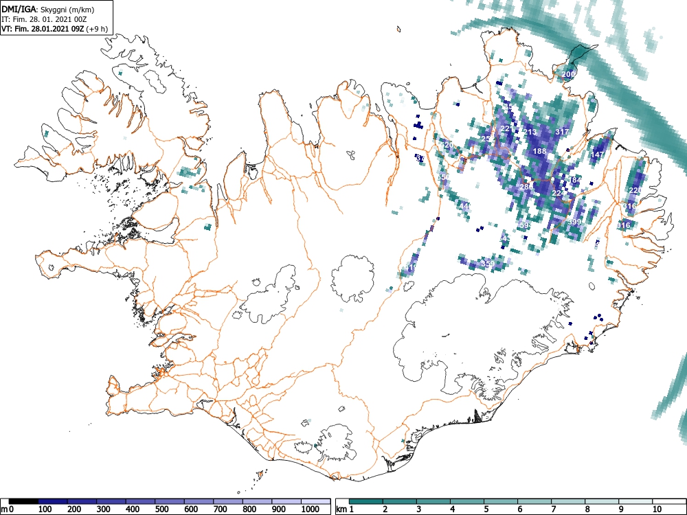687x515 pixels.
Task: Click the '224' visibility value on the map
Action: point(559,193)
